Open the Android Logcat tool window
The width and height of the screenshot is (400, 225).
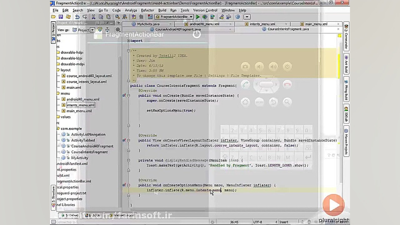tap(121, 215)
